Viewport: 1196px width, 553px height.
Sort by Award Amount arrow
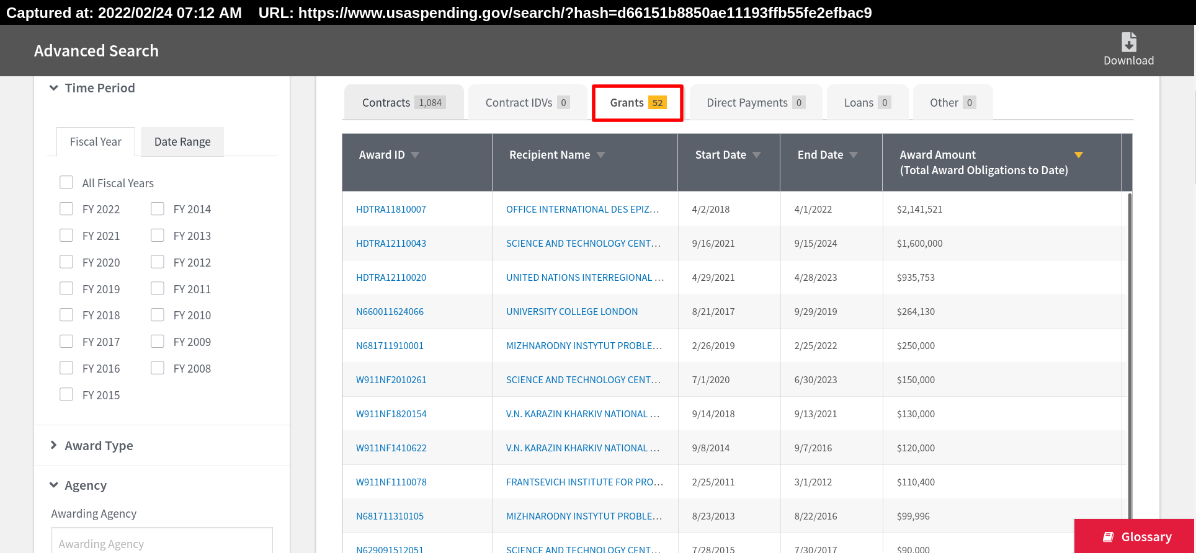[x=1078, y=155]
